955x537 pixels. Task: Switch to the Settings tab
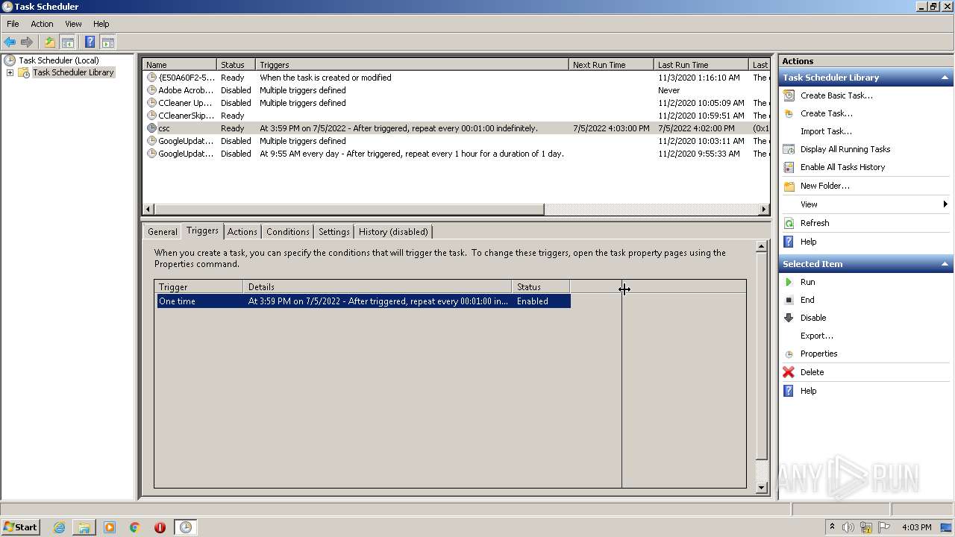click(334, 232)
